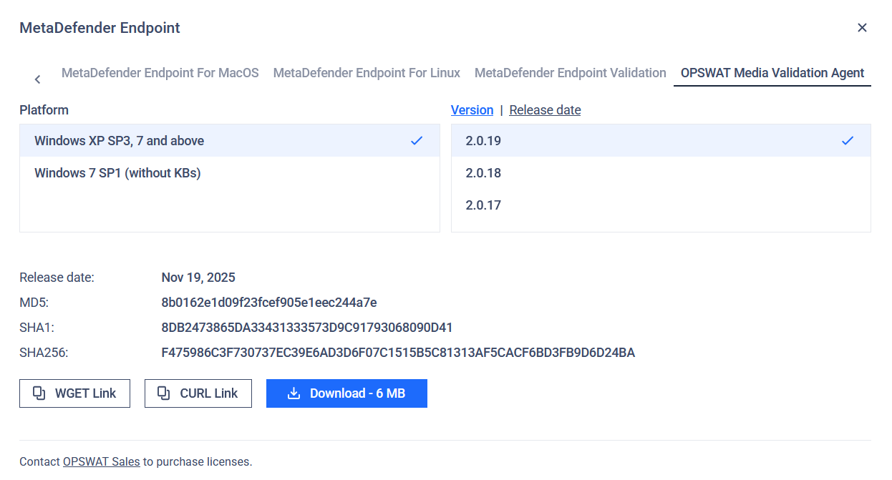Select version 2.0.18
Screen dimensions: 892x480
(483, 173)
